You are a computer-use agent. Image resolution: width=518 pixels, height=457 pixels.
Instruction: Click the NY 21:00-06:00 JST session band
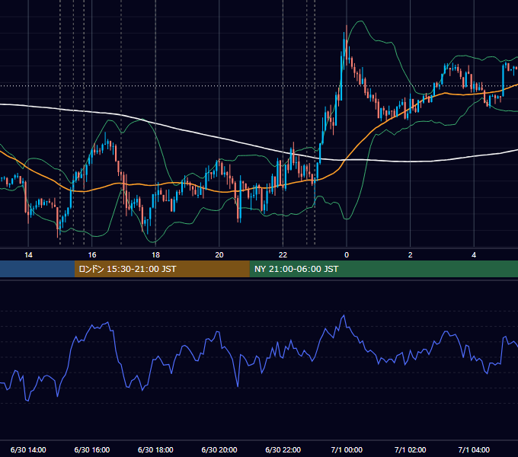click(383, 269)
